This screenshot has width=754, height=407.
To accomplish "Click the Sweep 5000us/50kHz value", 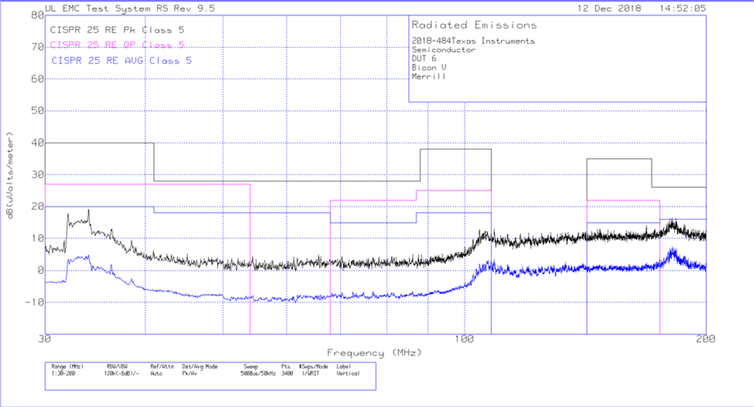I will click(255, 371).
